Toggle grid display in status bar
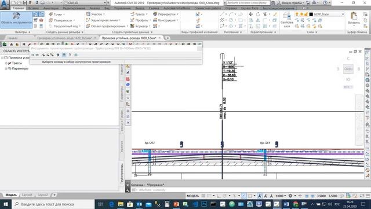Screen dimensions: 371x209 [x=203, y=196]
